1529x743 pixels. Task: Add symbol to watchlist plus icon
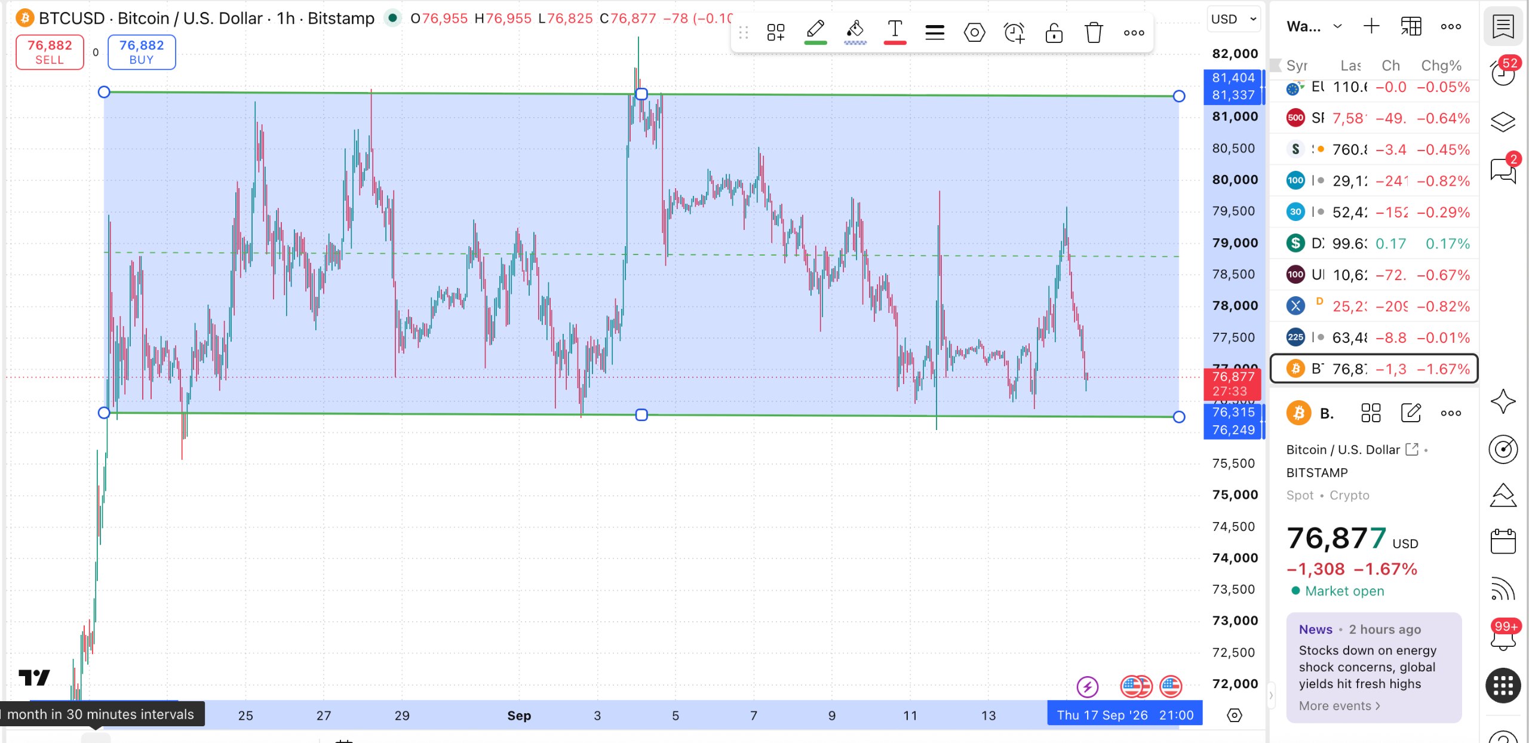1371,26
